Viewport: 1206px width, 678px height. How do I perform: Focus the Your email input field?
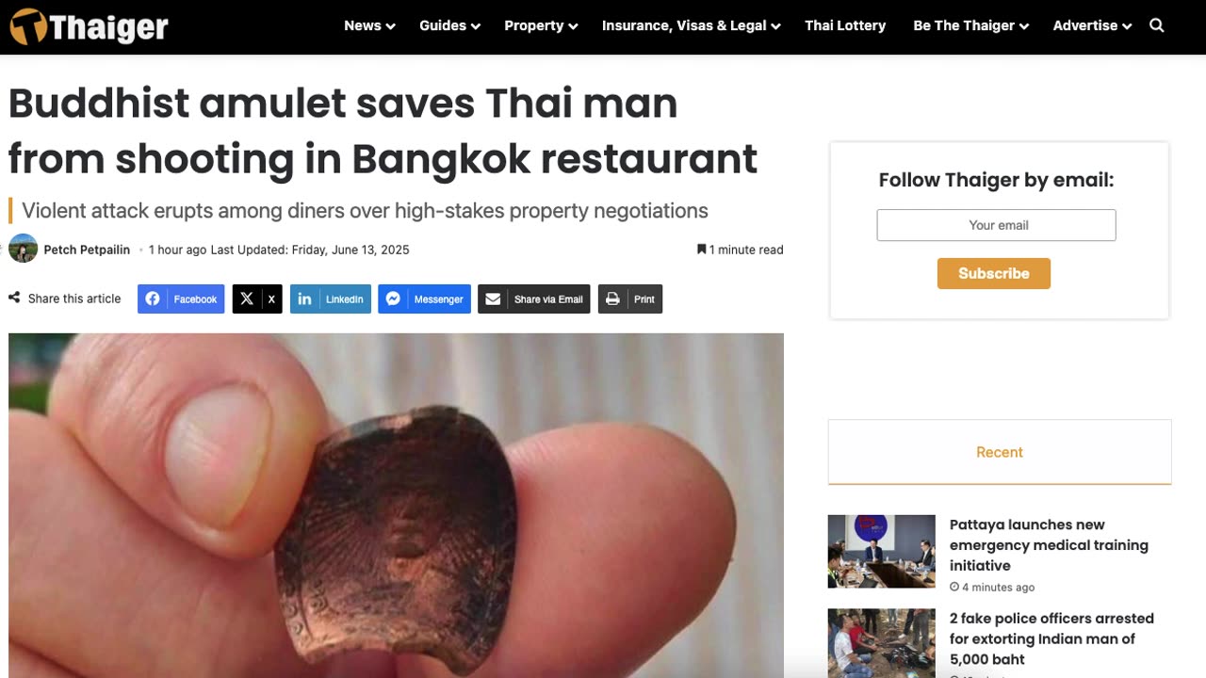pyautogui.click(x=997, y=225)
